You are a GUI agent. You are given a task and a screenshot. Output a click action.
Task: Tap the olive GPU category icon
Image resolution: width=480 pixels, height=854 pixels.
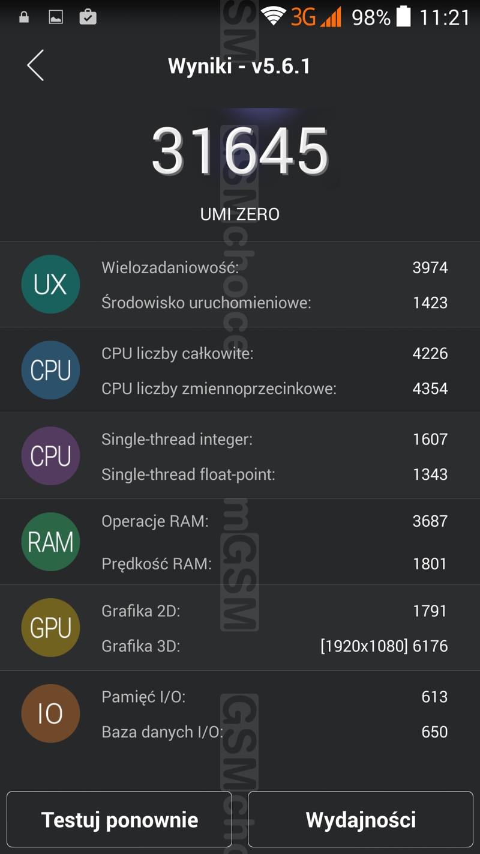tap(50, 628)
